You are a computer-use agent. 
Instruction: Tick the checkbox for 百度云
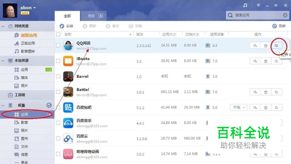[x=58, y=138]
